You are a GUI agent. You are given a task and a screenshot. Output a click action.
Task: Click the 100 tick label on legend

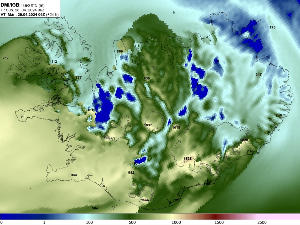pyautogui.click(x=89, y=222)
